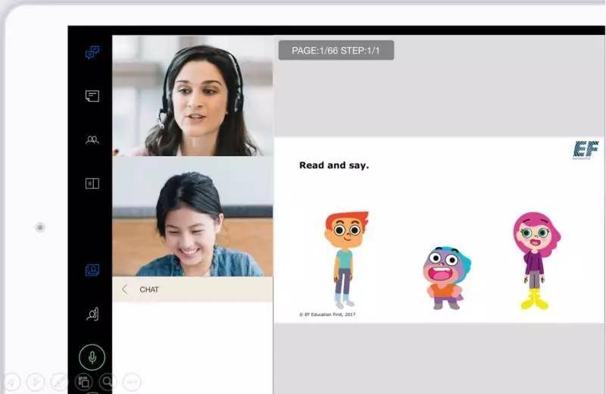Click the audio listener icon above microphone
This screenshot has width=606, height=394.
tap(92, 314)
